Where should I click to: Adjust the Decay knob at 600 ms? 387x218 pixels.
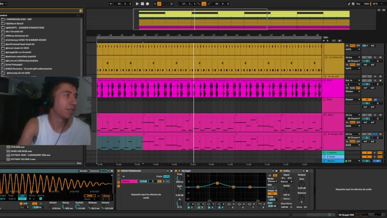coord(65,207)
